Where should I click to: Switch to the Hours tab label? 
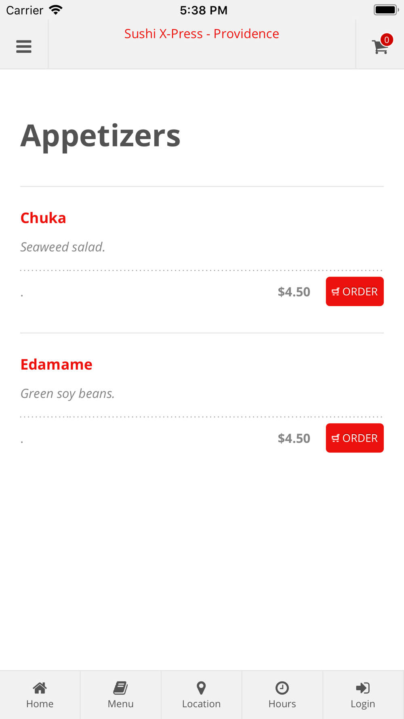pos(282,704)
